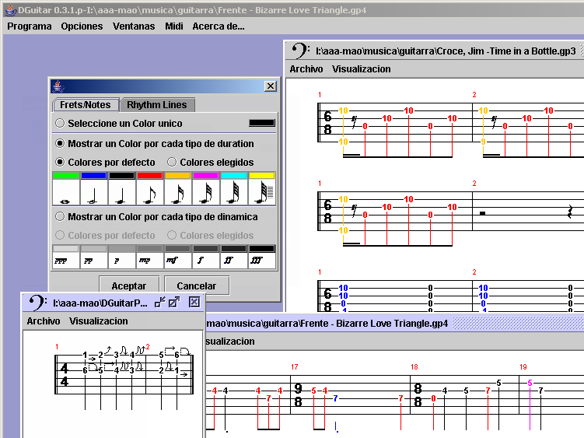584x438 pixels.
Task: Click the 128th note icon
Action: click(261, 192)
